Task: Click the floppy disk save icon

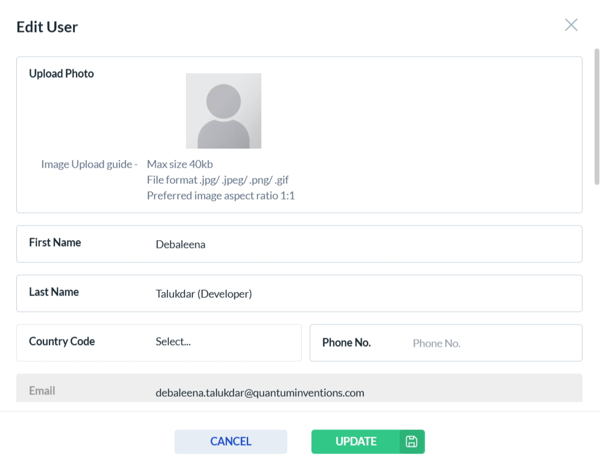Action: click(x=412, y=441)
